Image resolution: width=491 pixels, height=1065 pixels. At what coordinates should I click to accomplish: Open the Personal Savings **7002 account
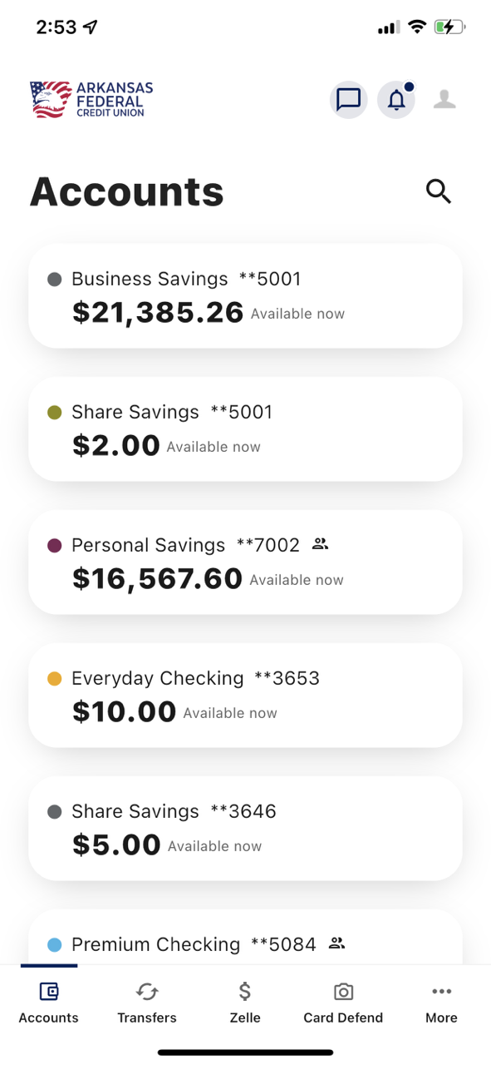(245, 562)
